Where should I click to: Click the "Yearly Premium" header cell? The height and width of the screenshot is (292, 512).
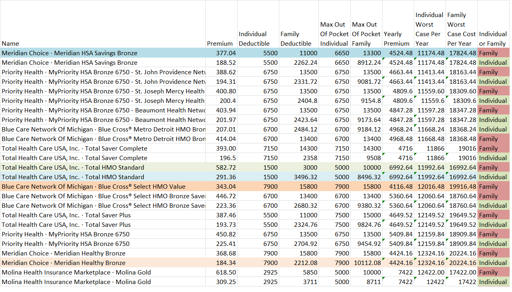398,24
